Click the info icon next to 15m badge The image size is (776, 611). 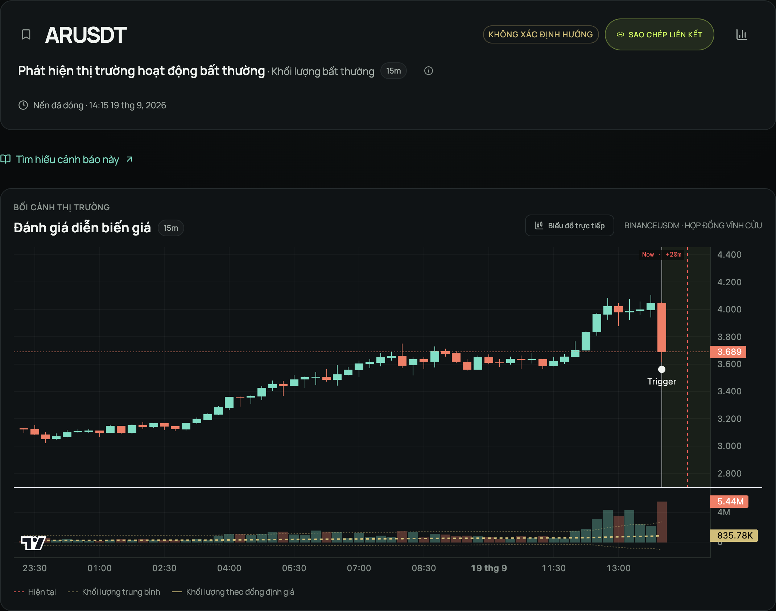click(x=429, y=71)
